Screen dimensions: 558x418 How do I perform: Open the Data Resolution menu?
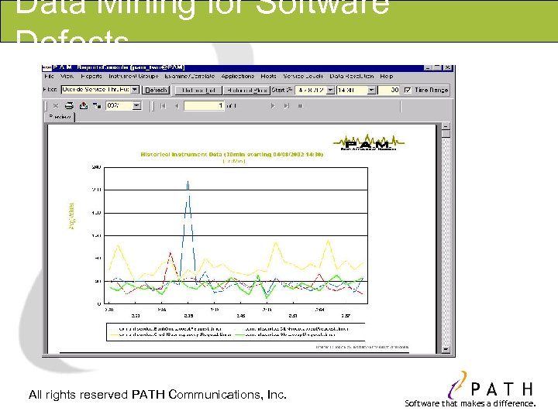coord(352,76)
